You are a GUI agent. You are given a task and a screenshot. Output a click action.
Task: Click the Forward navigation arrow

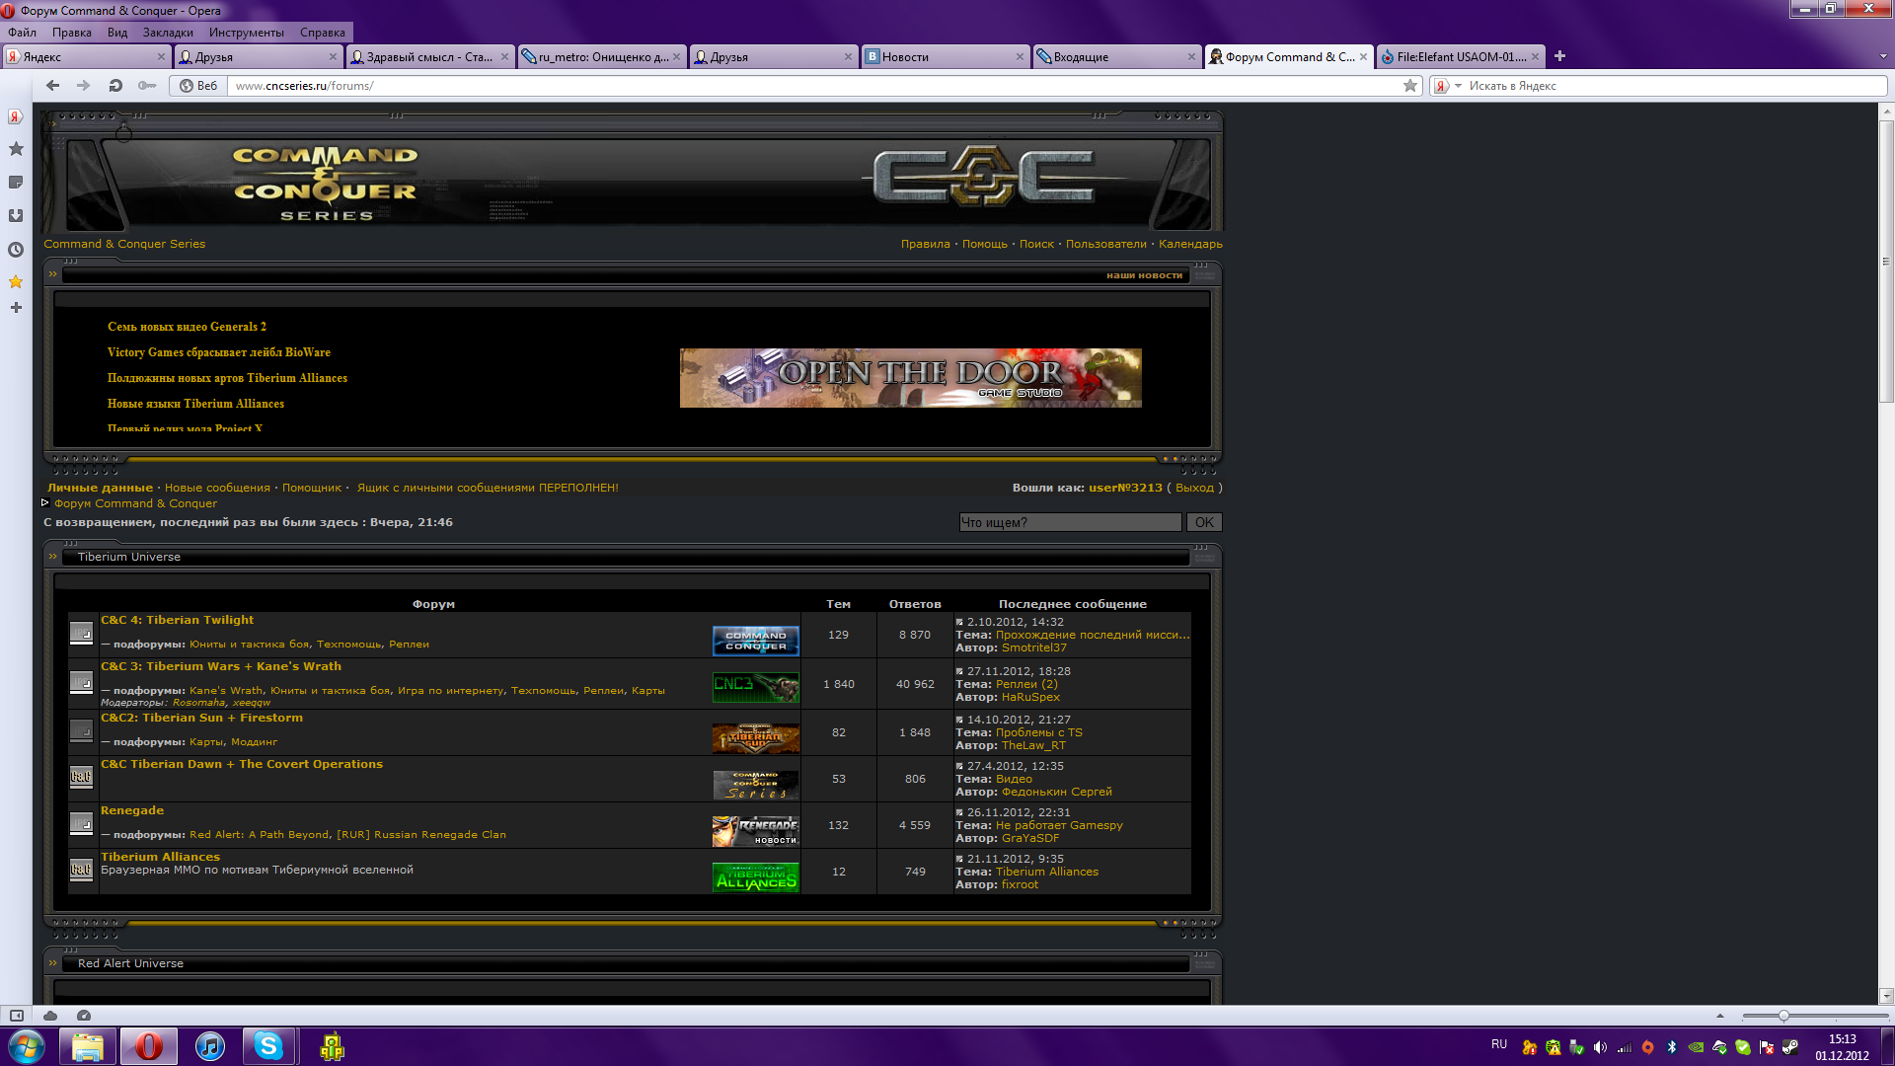[84, 86]
